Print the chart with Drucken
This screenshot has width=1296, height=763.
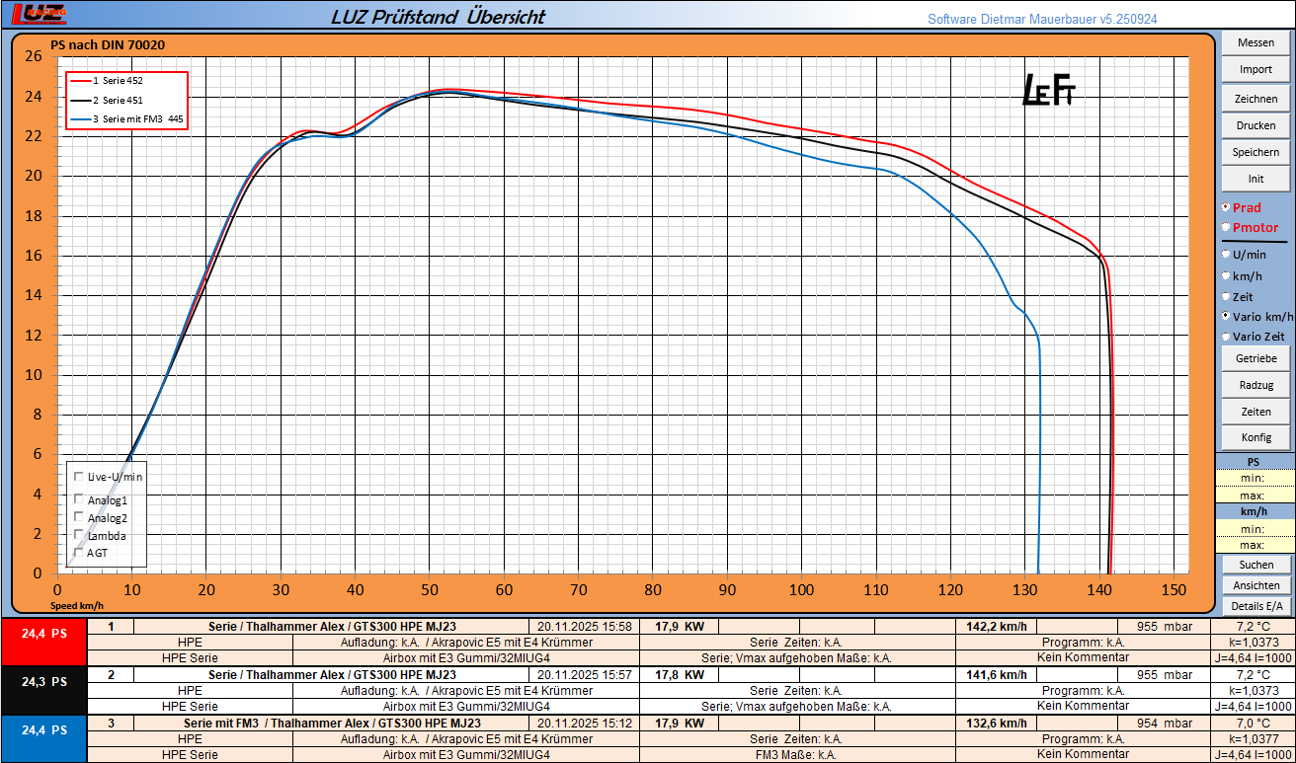(1255, 125)
